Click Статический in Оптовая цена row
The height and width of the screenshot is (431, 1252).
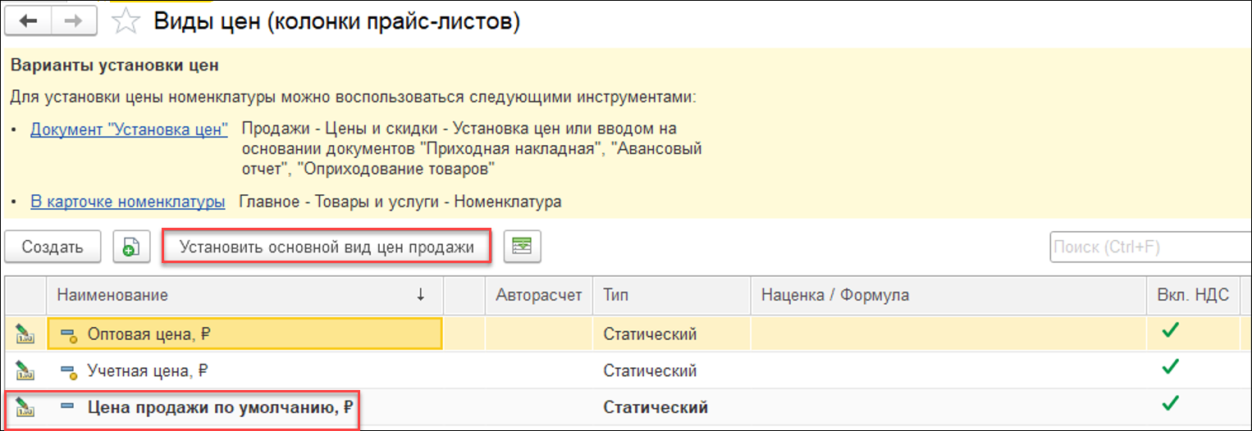(650, 334)
